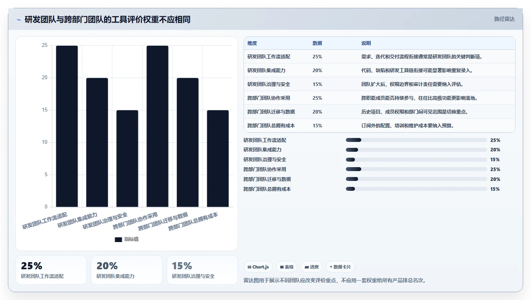Click the 说明 column header

366,43
